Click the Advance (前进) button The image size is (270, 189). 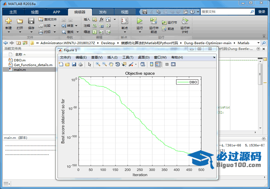point(168,29)
